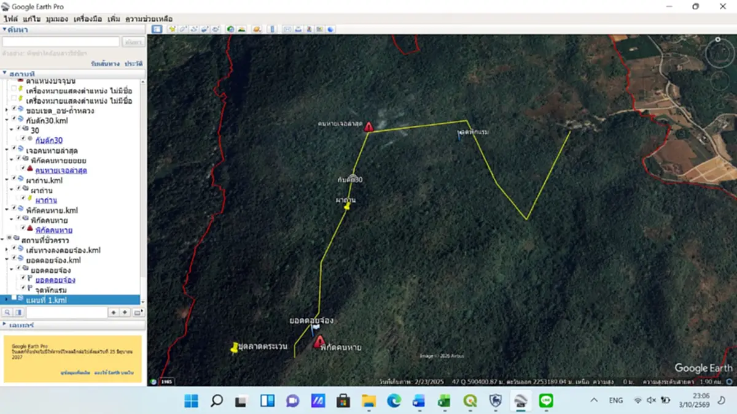The height and width of the screenshot is (414, 737).
Task: Open the ไฟล์ menu
Action: click(10, 19)
